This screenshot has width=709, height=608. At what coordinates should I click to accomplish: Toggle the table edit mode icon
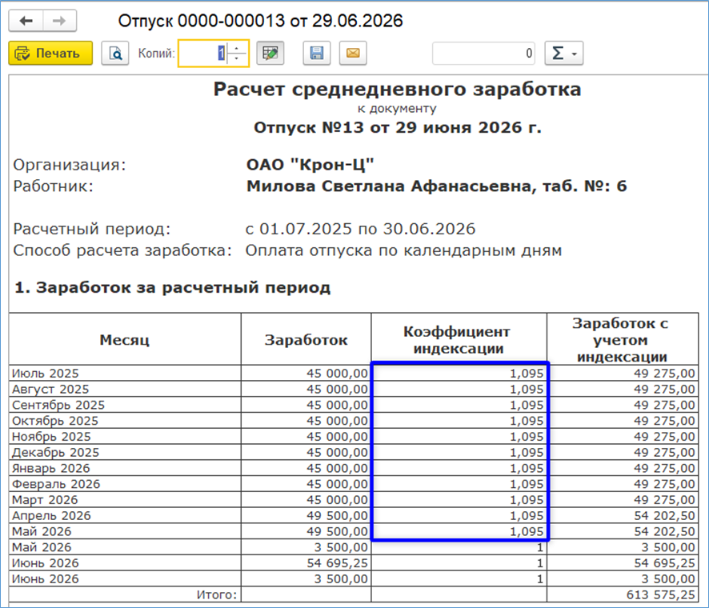click(270, 54)
